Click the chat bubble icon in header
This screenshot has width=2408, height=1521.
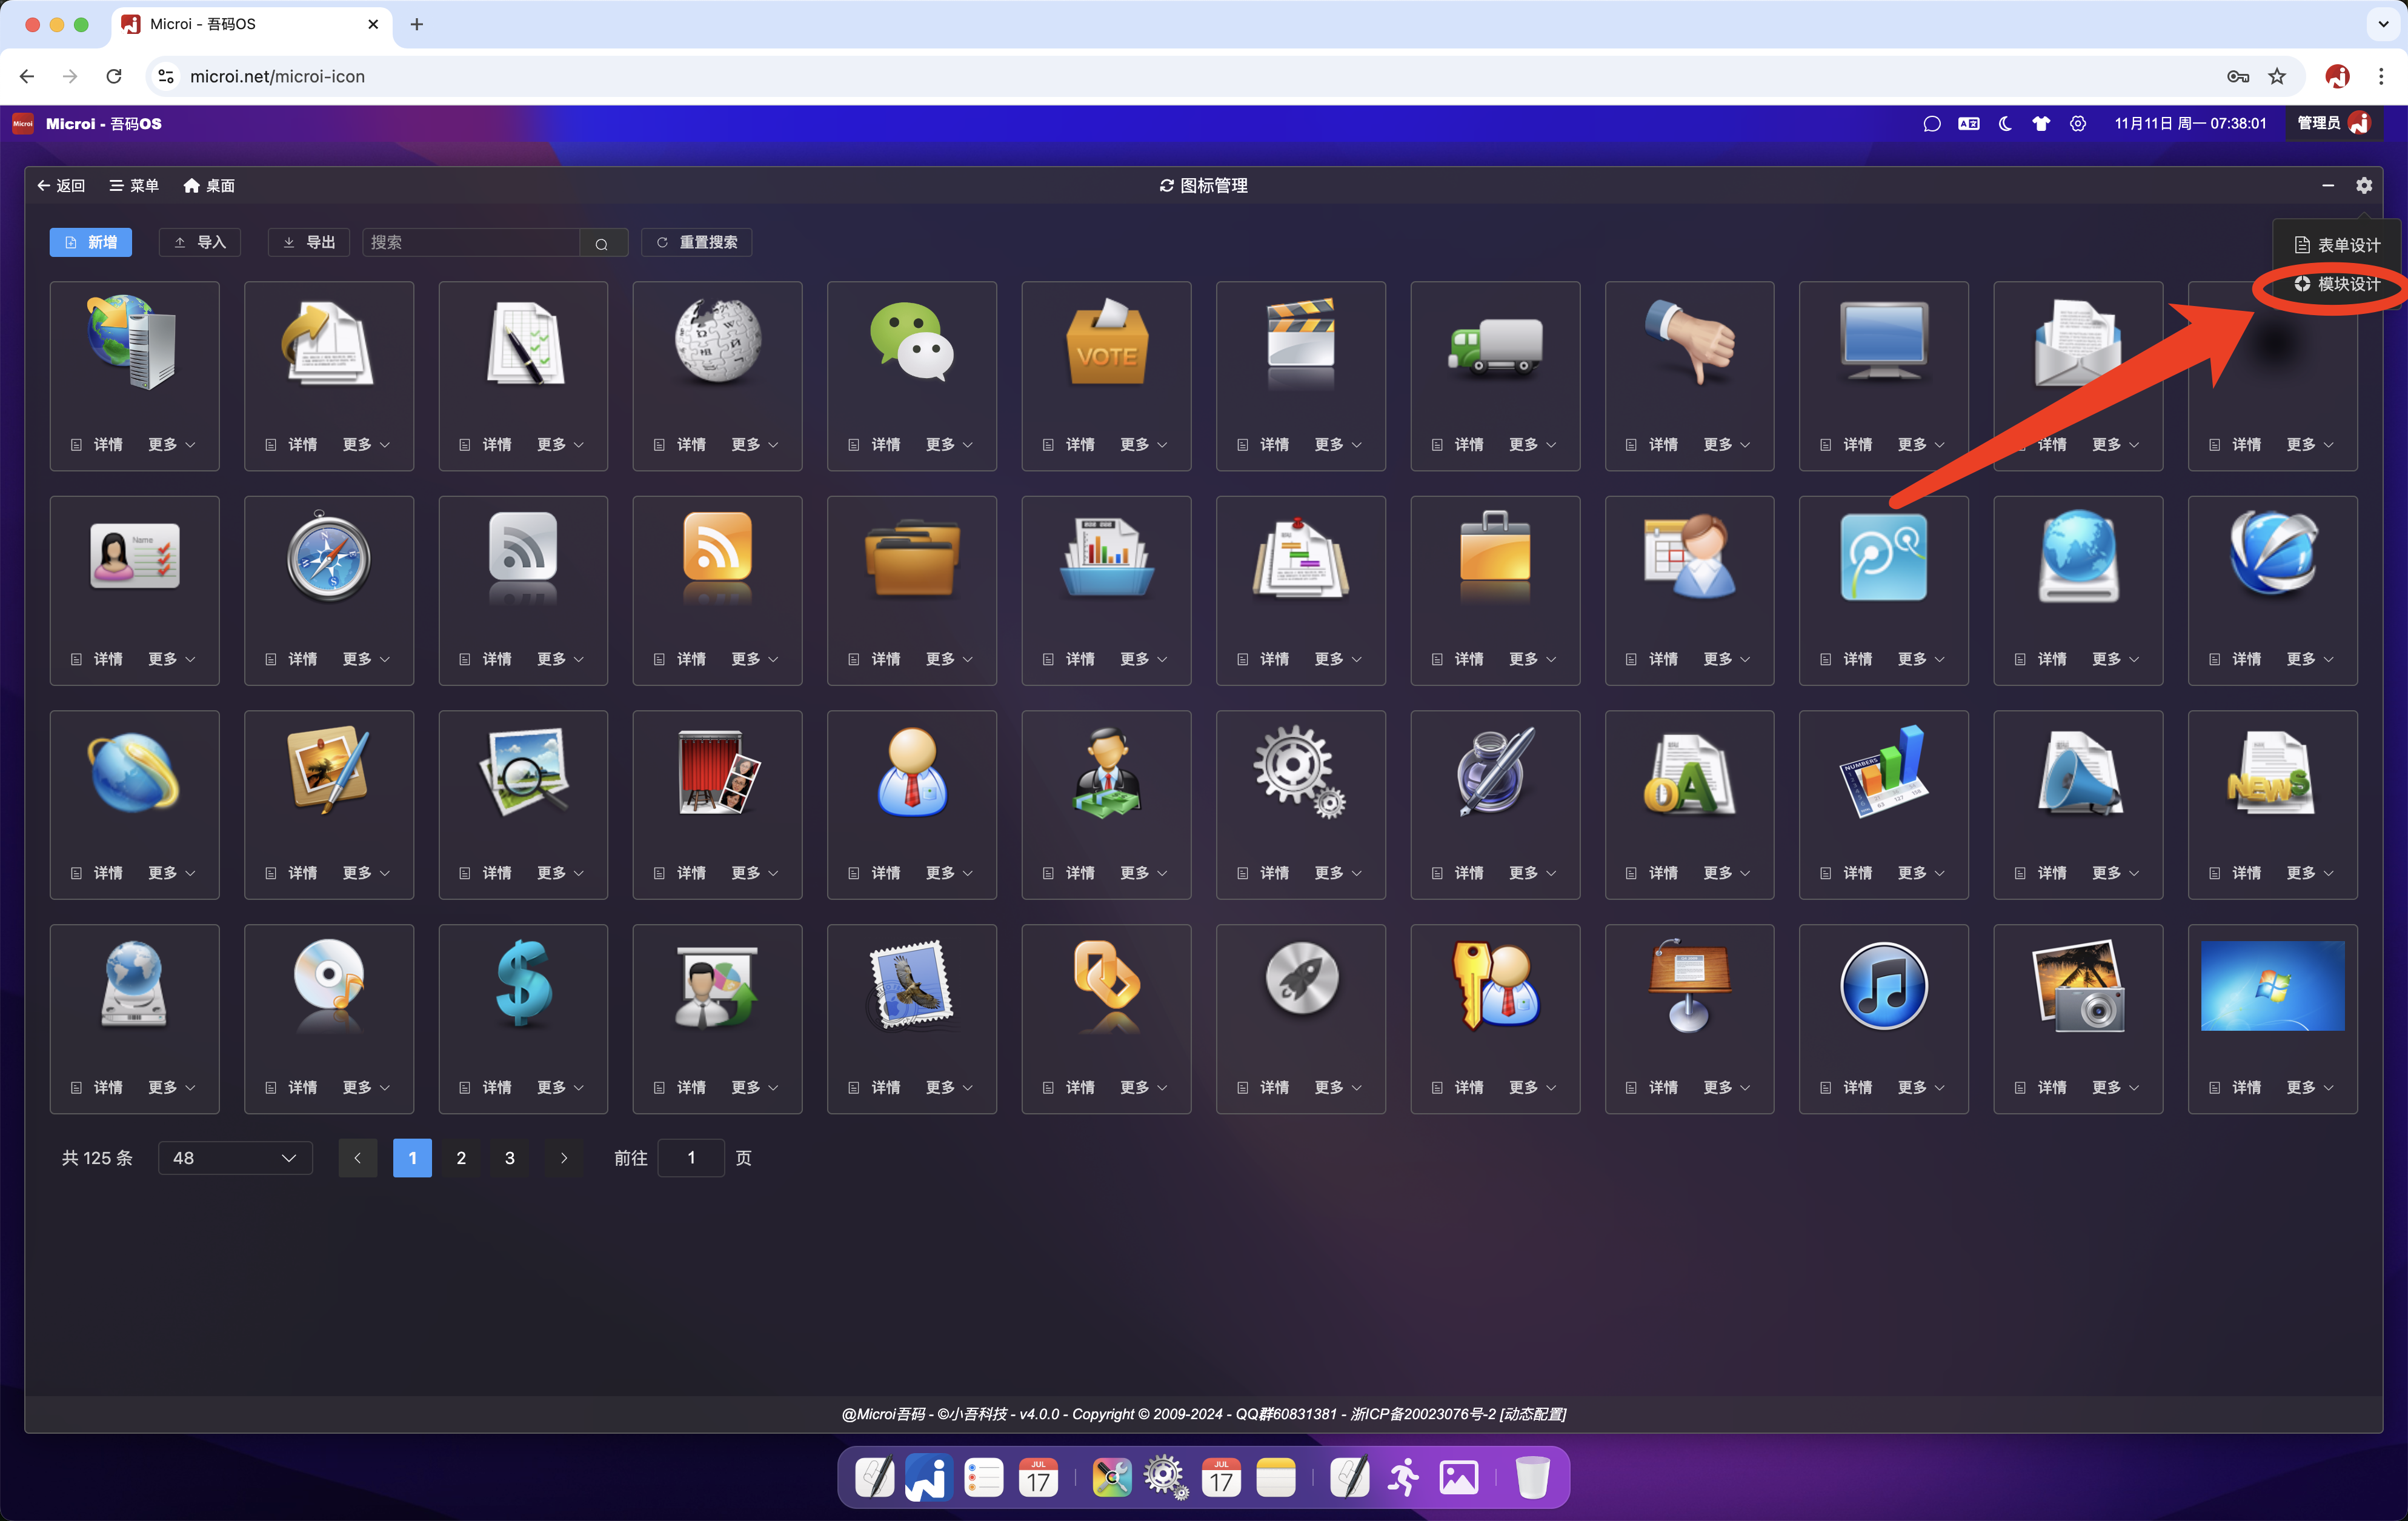[x=1932, y=124]
